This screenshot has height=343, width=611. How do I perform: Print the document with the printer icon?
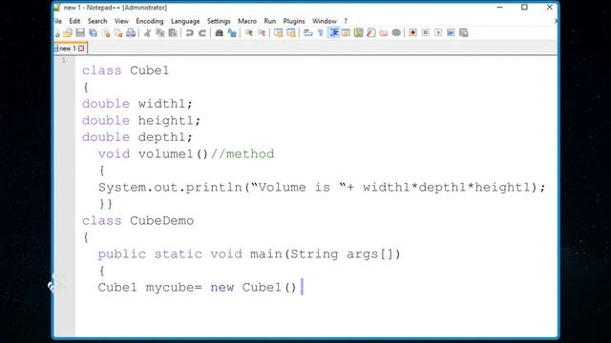[131, 33]
